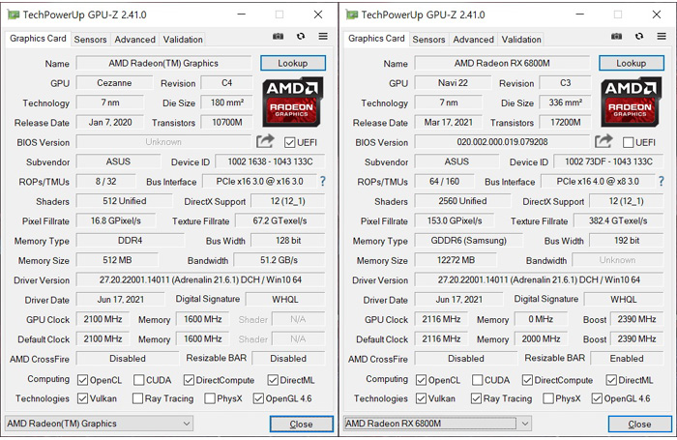Click the Transistors value 17200M
The width and height of the screenshot is (677, 440).
tap(566, 122)
